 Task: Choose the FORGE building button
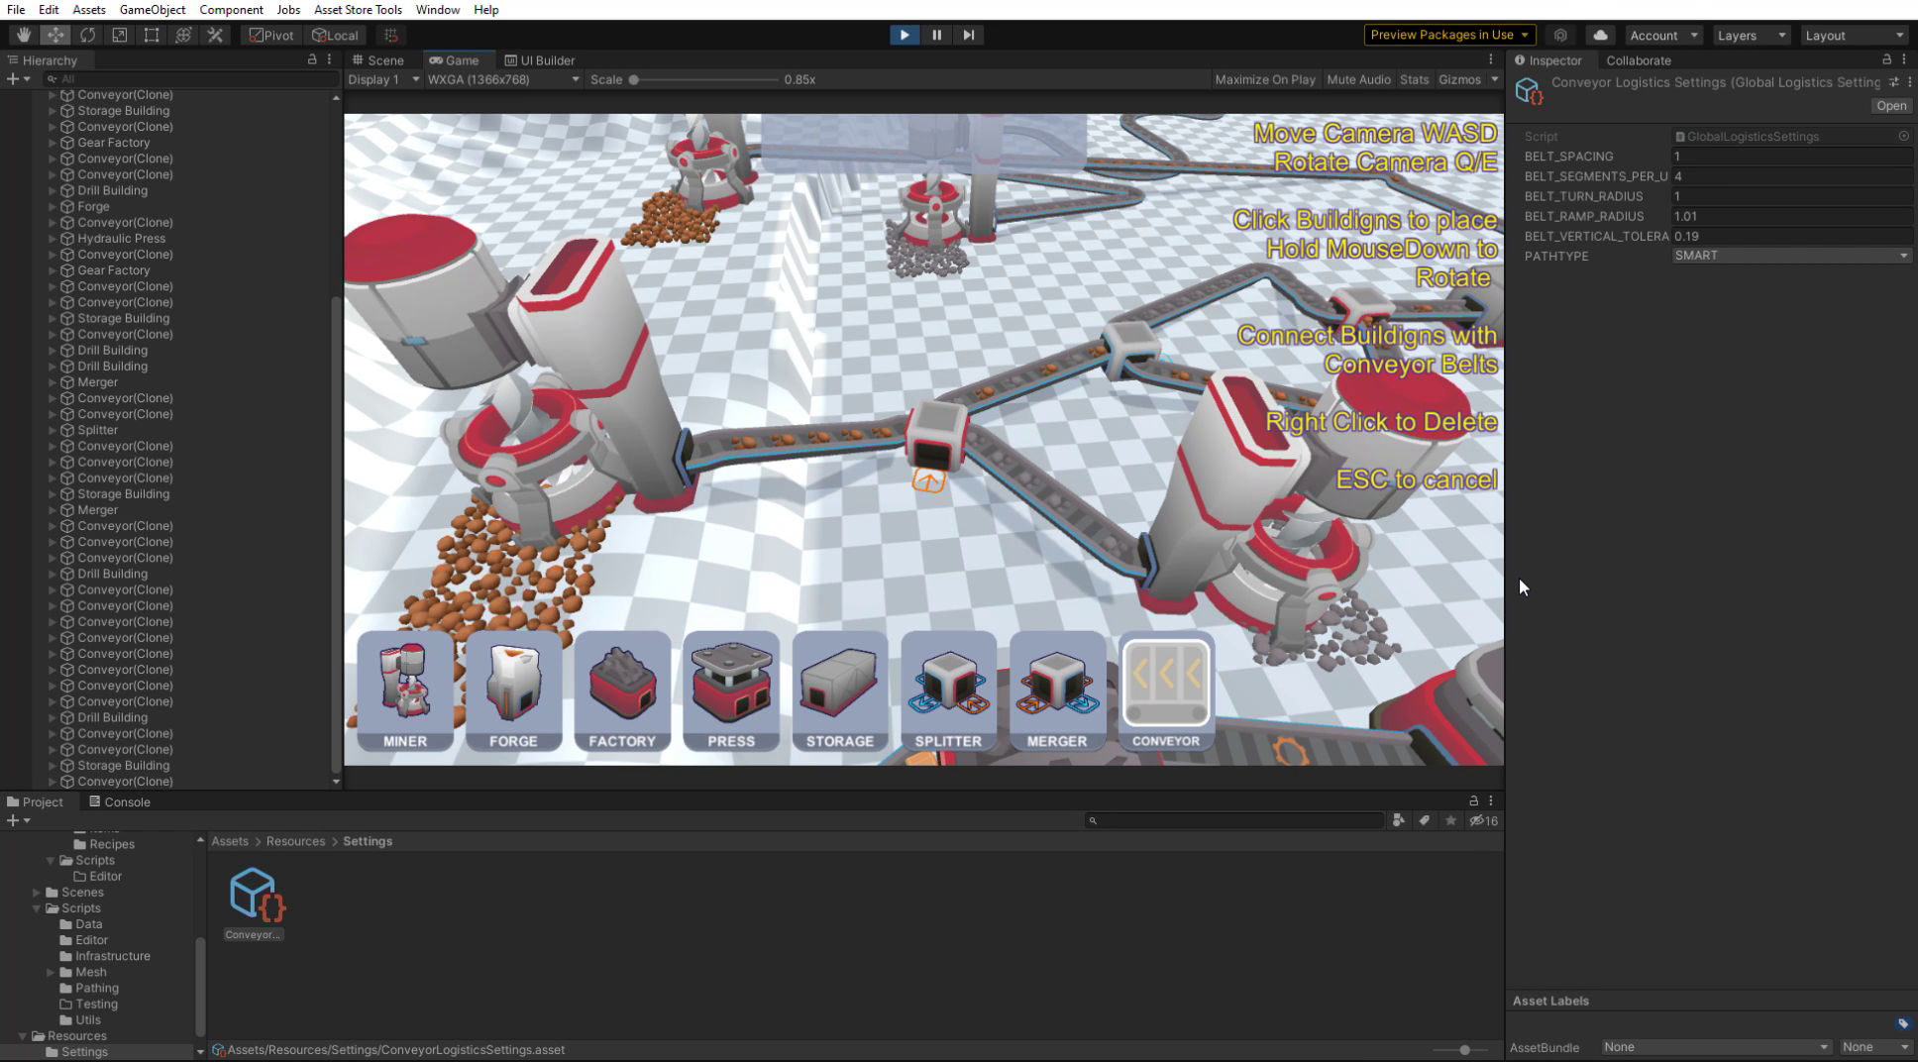pyautogui.click(x=513, y=691)
